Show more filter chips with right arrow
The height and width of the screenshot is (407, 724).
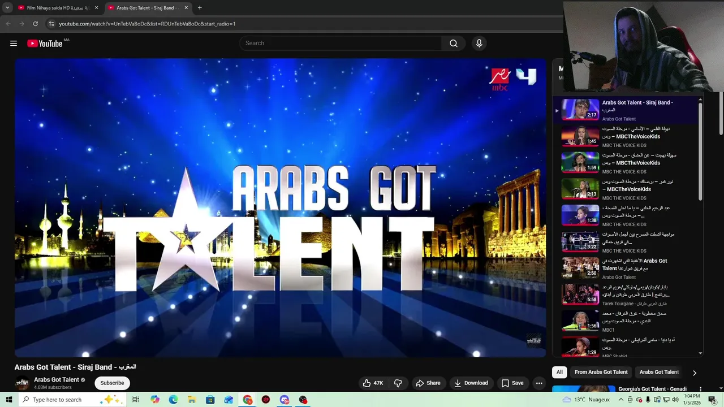(694, 373)
